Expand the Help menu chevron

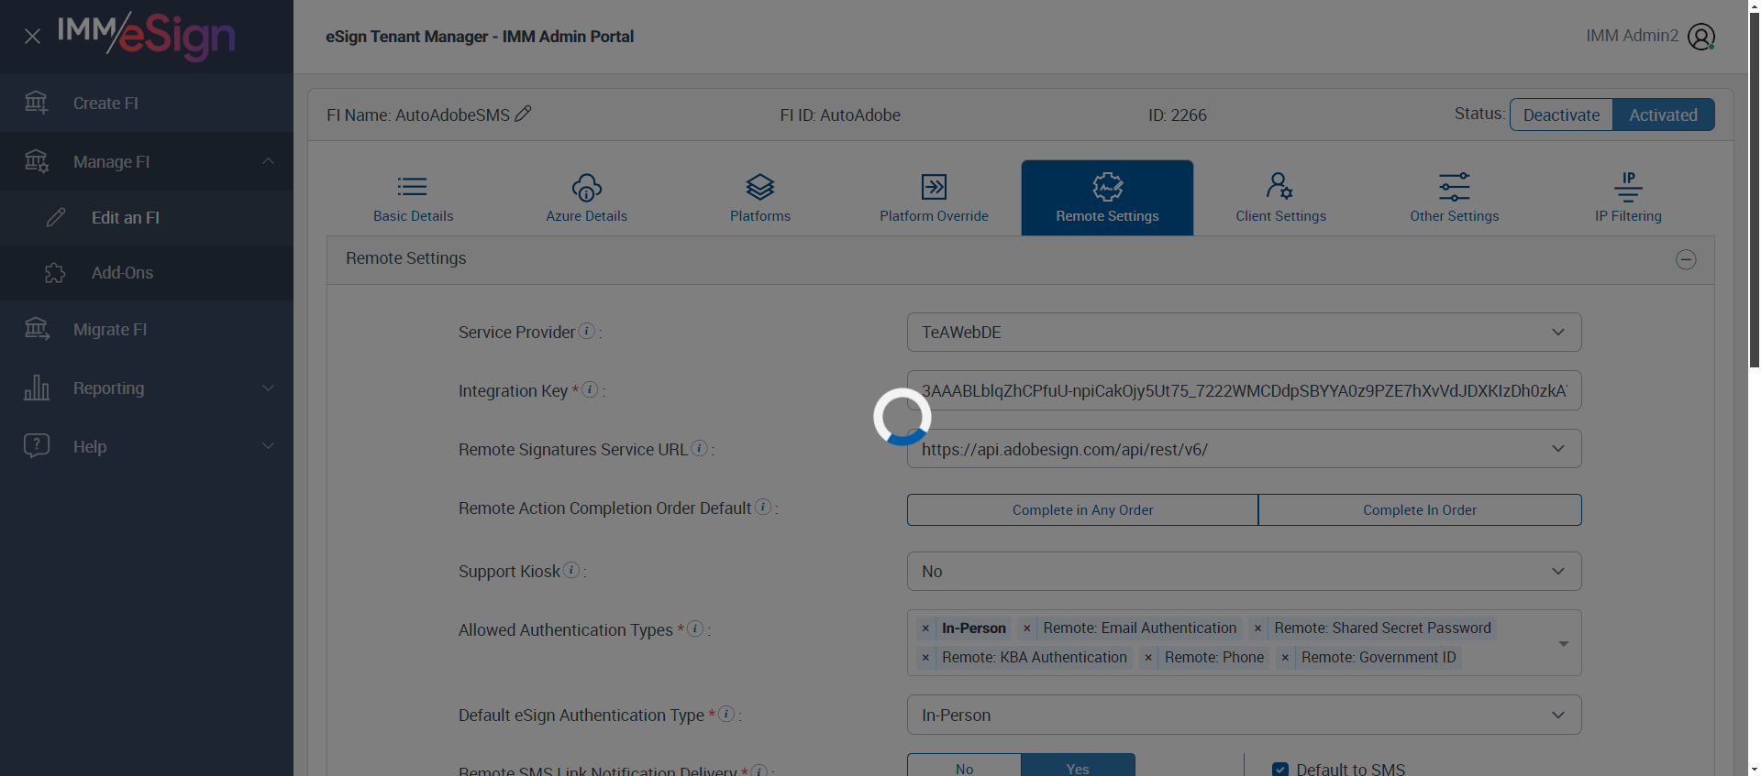tap(268, 446)
